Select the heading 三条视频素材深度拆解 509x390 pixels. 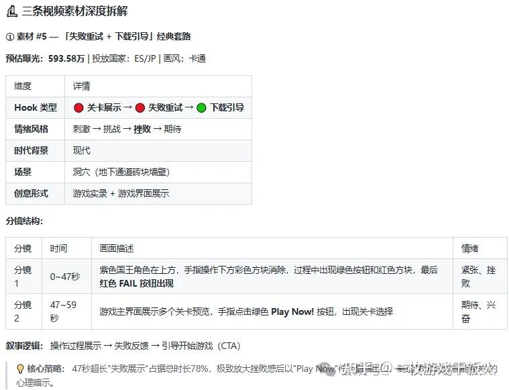tap(74, 11)
